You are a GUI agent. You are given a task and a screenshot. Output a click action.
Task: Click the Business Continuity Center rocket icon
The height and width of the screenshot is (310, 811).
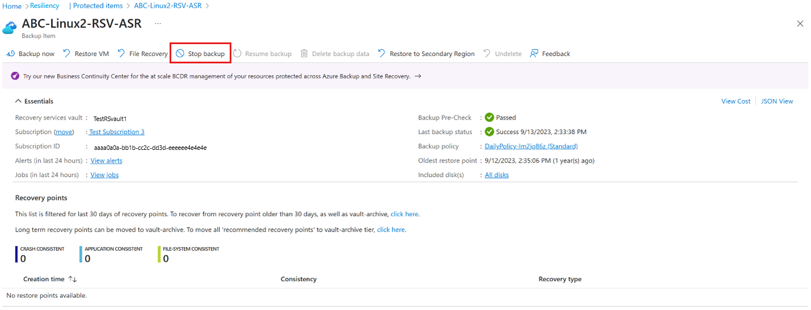[15, 76]
